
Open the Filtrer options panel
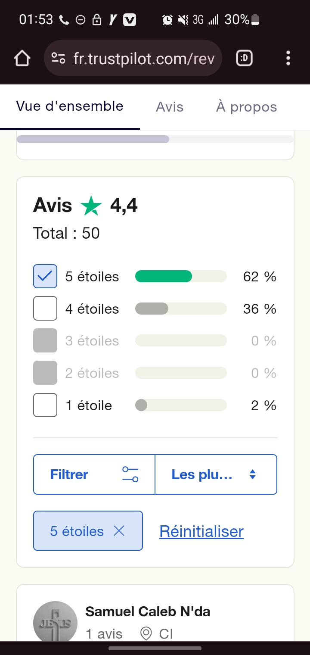[x=70, y=474]
